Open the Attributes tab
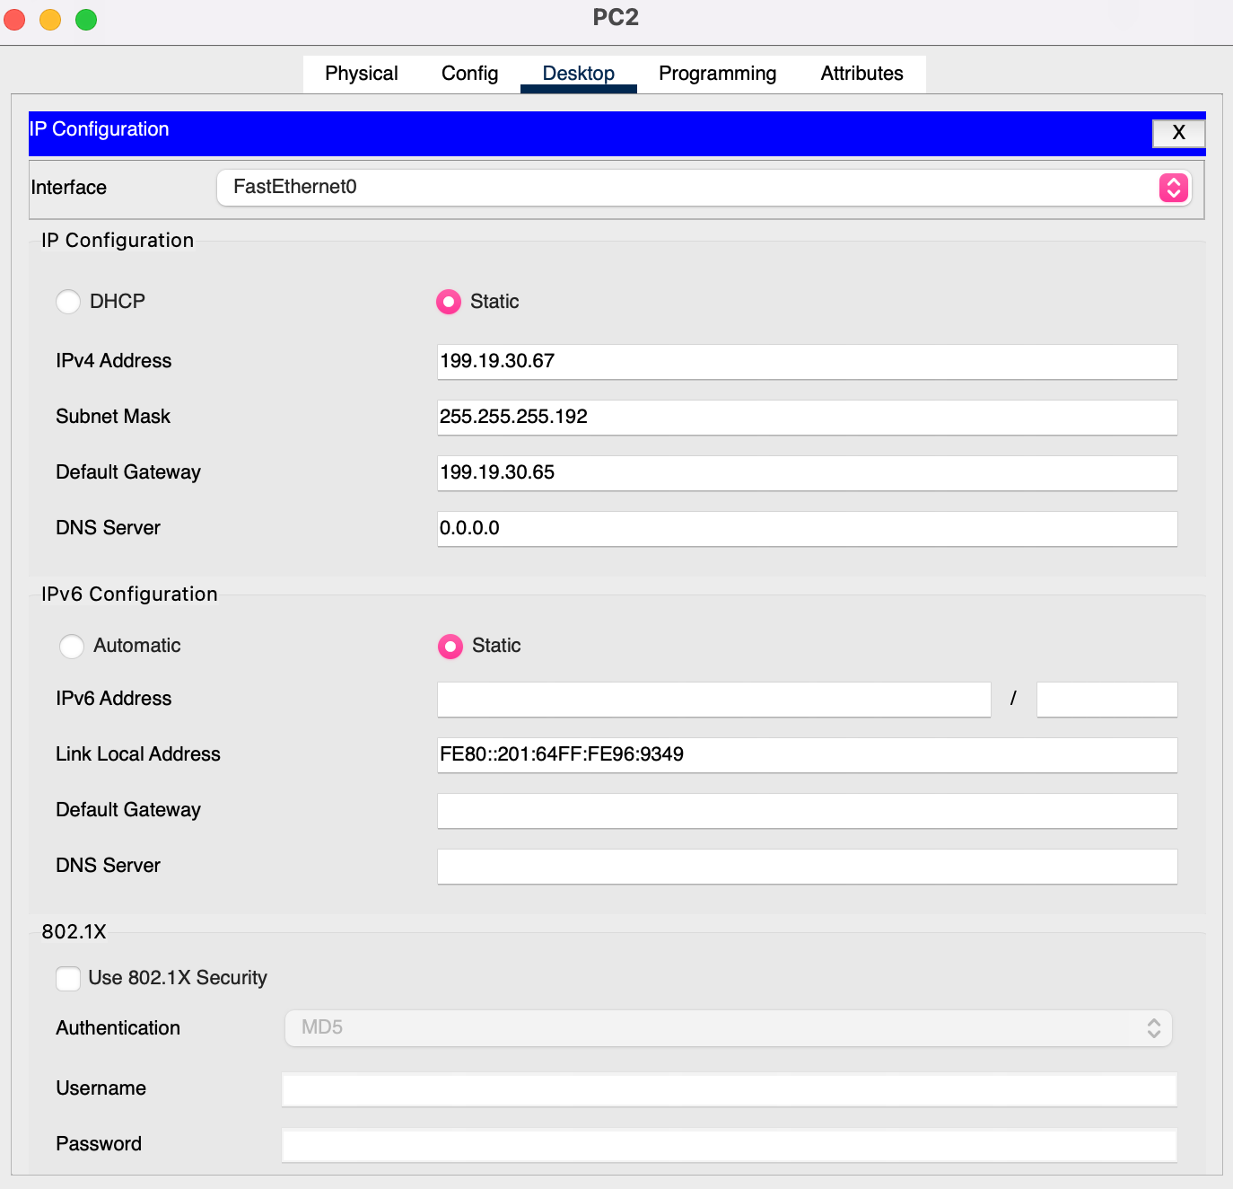Screen dimensions: 1233x1189 (861, 74)
